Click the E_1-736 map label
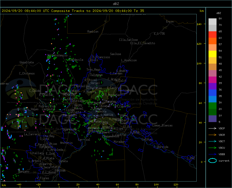The height and width of the screenshot is (188, 232). point(159,34)
